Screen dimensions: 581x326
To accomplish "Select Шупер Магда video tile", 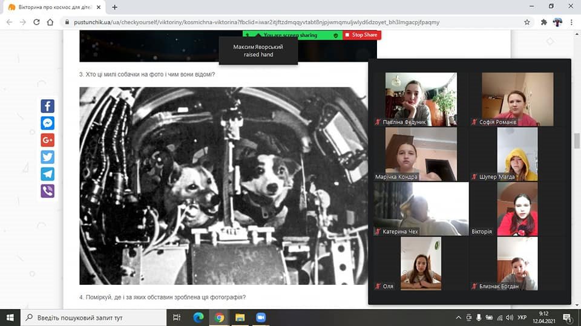I will 517,154.
